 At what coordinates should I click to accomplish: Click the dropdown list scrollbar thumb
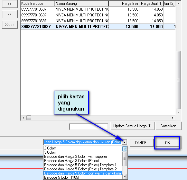(x=125, y=159)
